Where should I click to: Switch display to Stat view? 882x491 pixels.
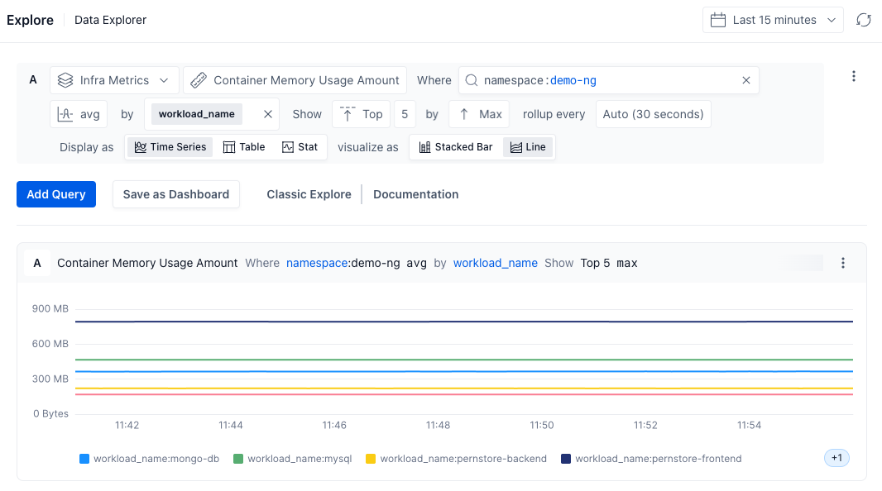(x=300, y=147)
